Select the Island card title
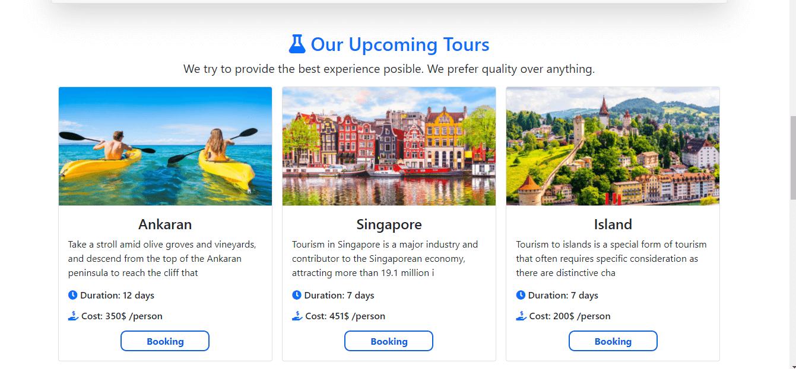The image size is (796, 369). point(613,224)
